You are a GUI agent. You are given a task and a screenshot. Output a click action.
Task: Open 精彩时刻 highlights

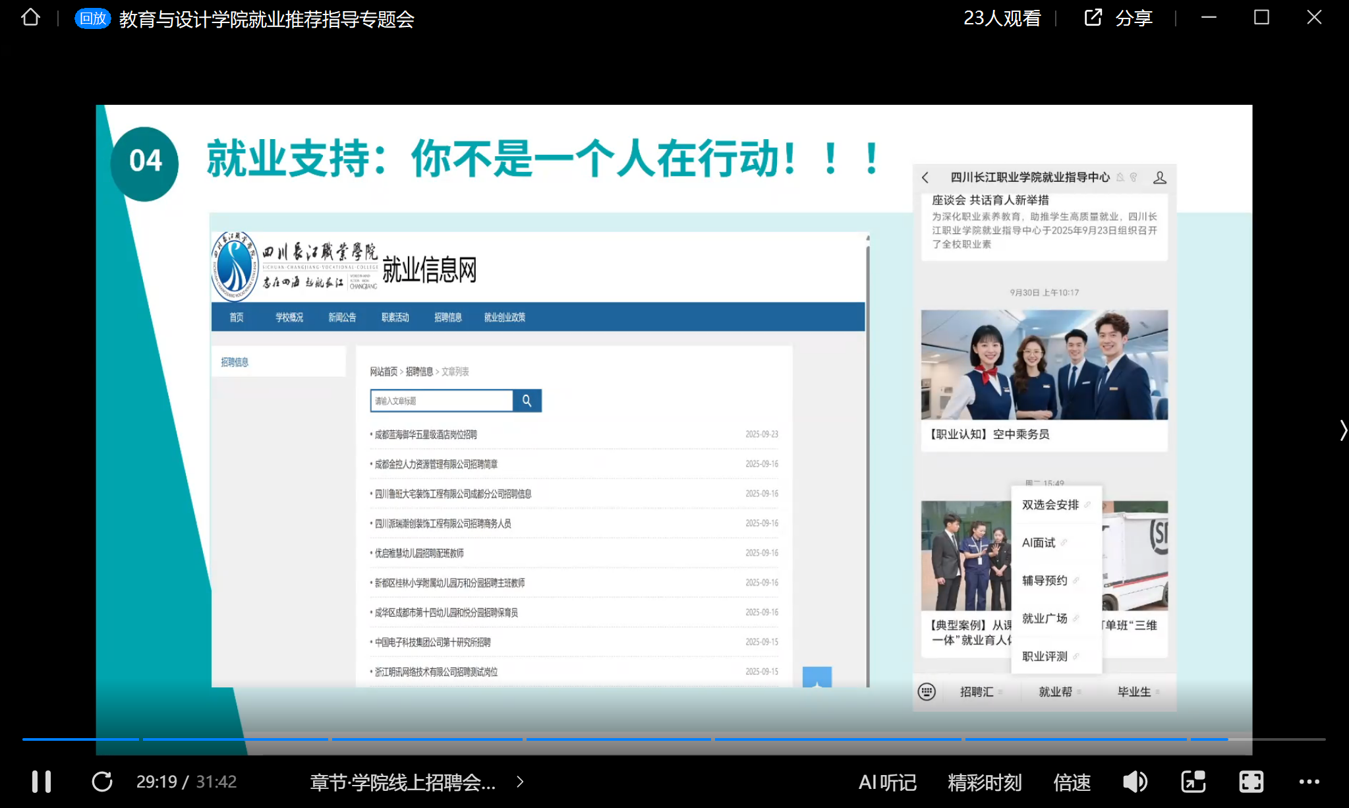click(985, 782)
